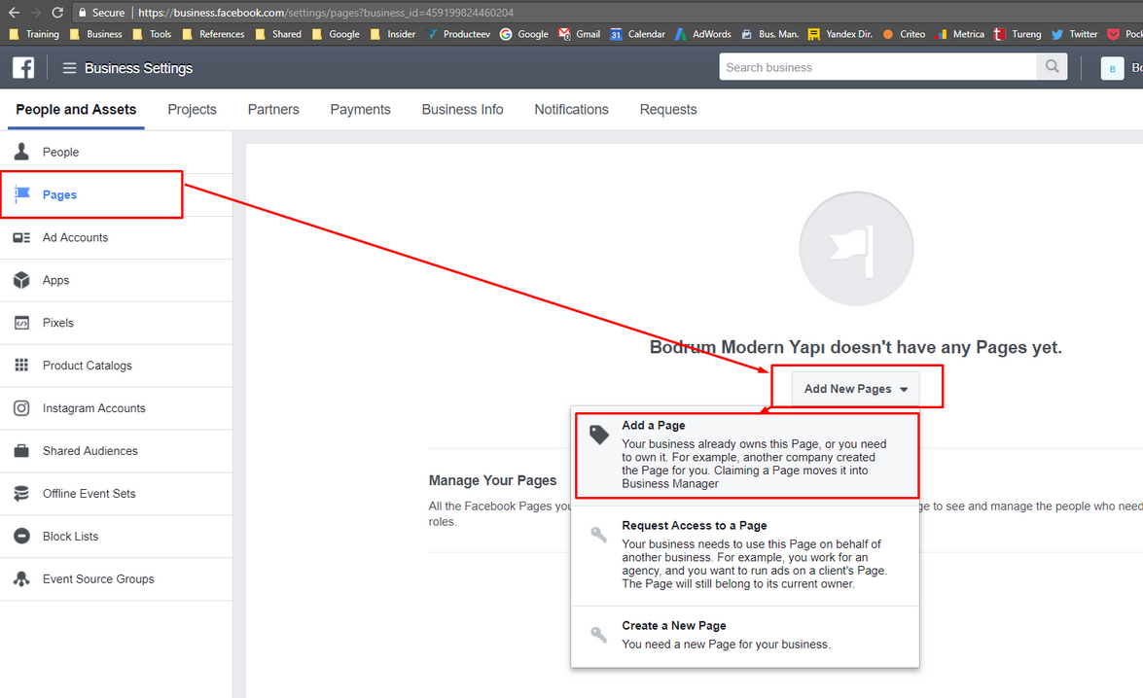The width and height of the screenshot is (1143, 698).
Task: Select the People sidebar icon
Action: click(x=21, y=152)
